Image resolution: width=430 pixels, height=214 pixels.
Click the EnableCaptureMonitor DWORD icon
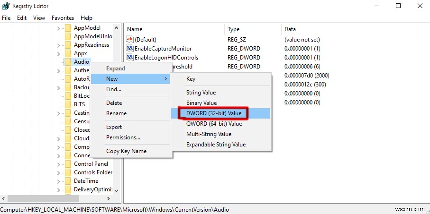130,48
